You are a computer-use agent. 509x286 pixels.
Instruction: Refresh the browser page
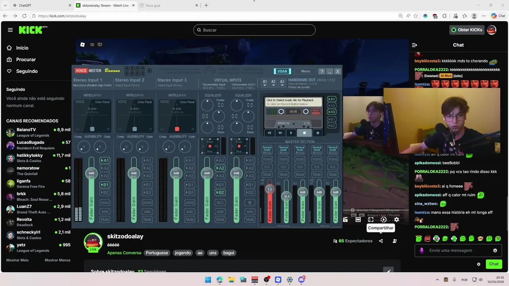(x=24, y=16)
